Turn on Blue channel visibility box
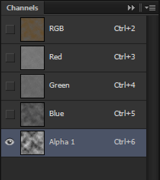The image size is (160, 180). tap(10, 115)
